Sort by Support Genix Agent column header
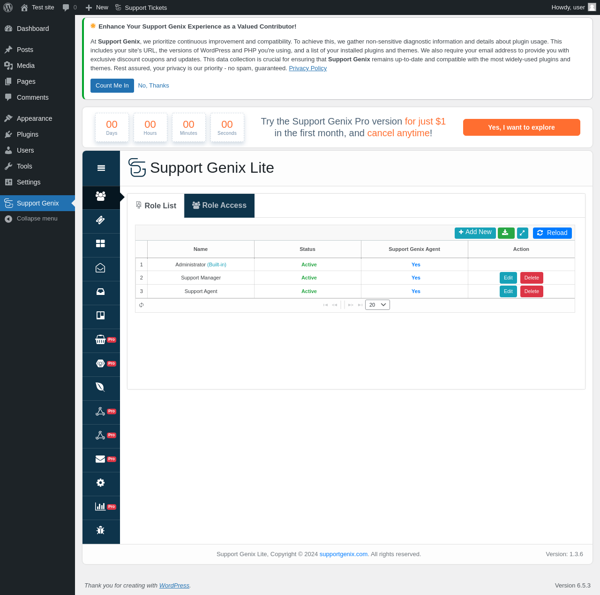This screenshot has height=595, width=600. tap(414, 250)
